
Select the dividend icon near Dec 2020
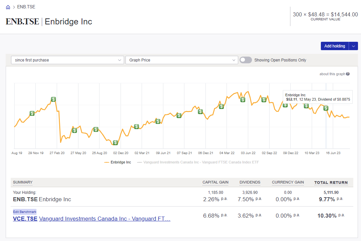click(x=115, y=142)
